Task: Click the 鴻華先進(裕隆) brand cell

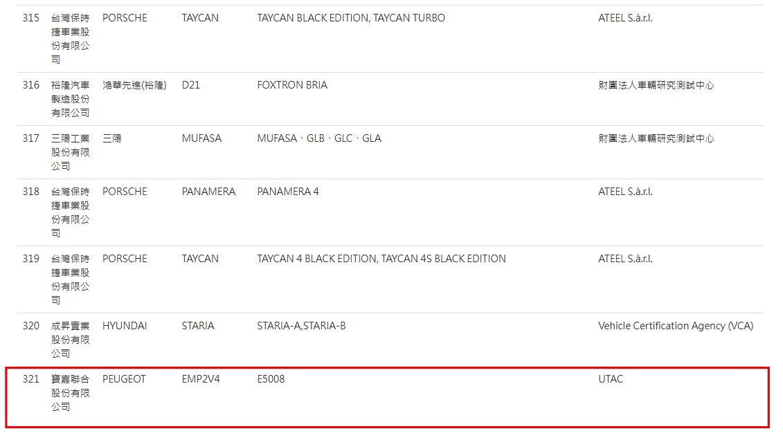Action: tap(134, 85)
